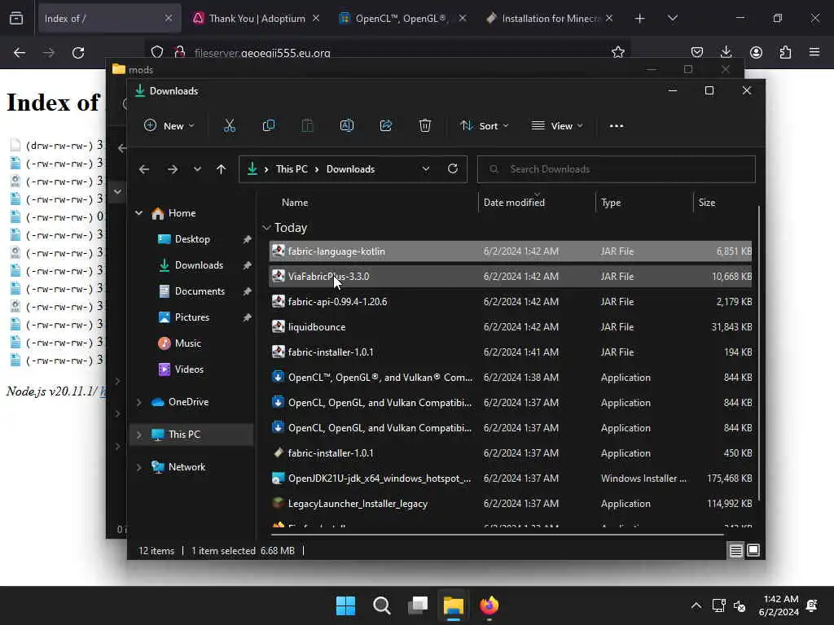Screen dimensions: 834x625
Task: Sort by Size column header
Action: [707, 203]
